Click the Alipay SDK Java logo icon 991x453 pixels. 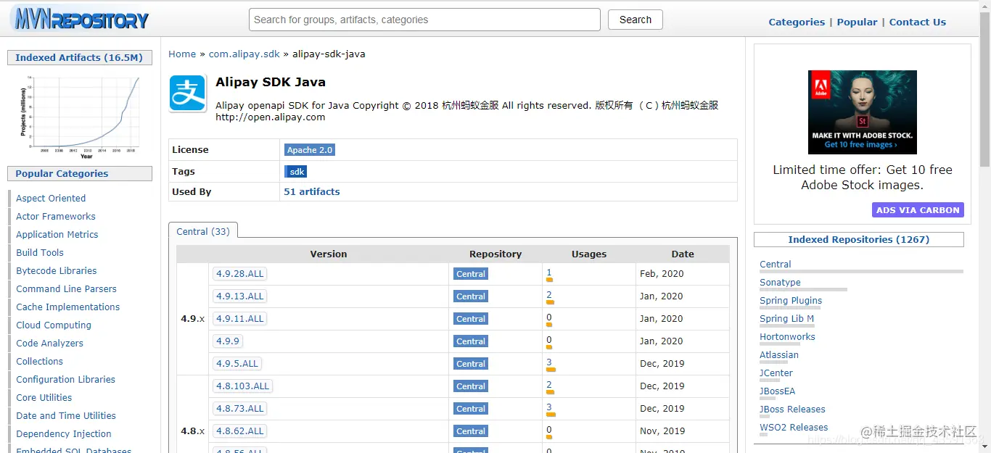188,93
